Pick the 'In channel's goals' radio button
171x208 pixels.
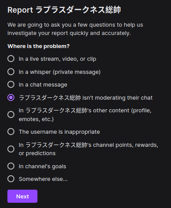tap(11, 166)
